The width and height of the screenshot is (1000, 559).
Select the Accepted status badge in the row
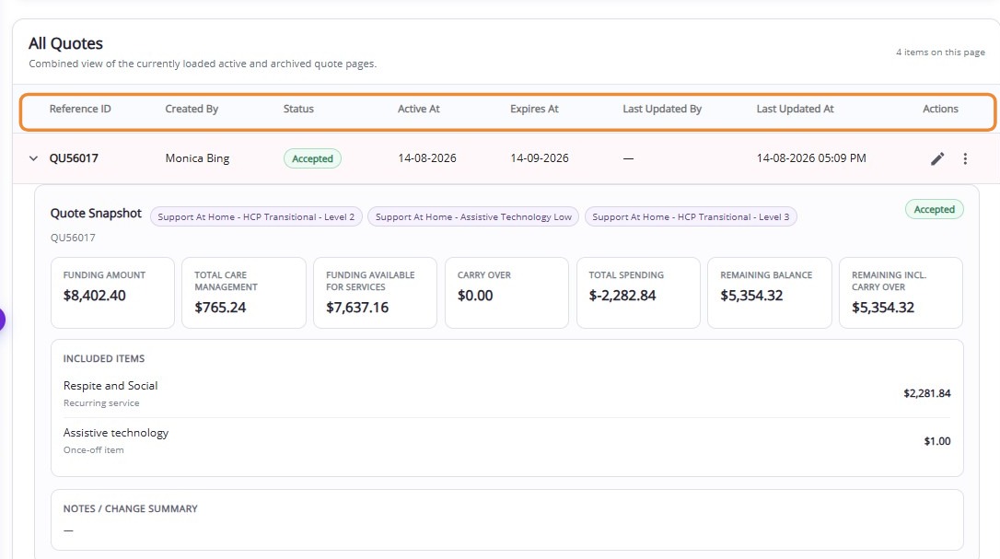tap(312, 158)
